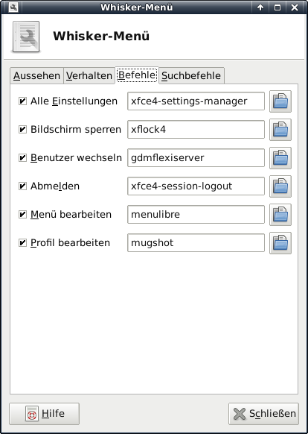Click folder icon next to menulibre field
Viewport: 308px width, 434px height.
point(280,215)
